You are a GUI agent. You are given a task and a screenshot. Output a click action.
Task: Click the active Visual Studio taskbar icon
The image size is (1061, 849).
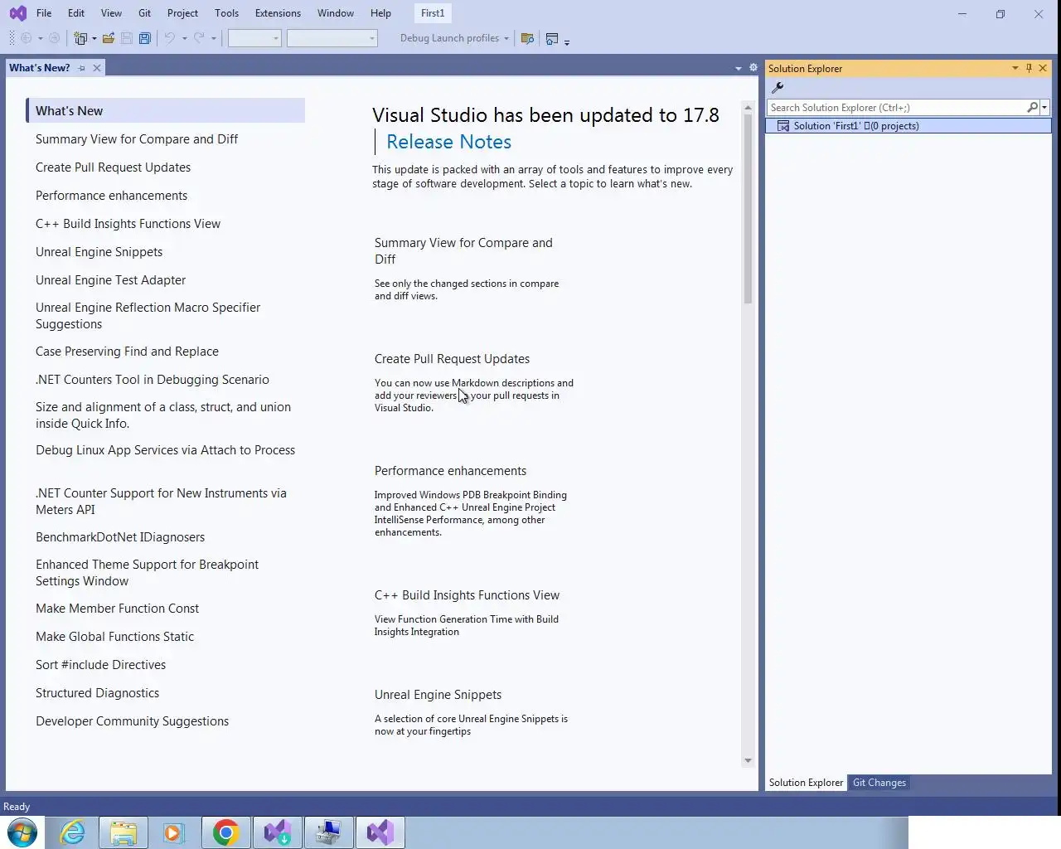tap(380, 832)
